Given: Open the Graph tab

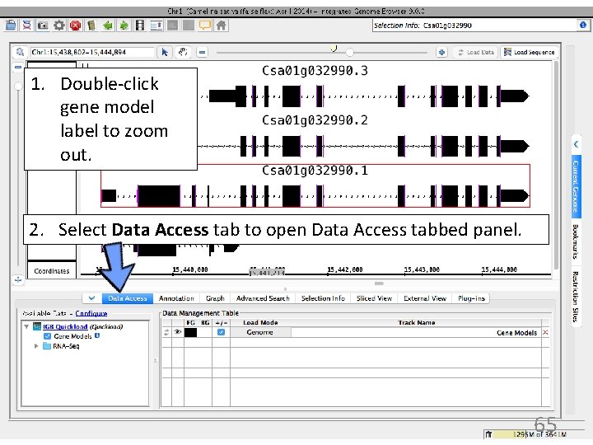Looking at the screenshot, I should click(215, 298).
